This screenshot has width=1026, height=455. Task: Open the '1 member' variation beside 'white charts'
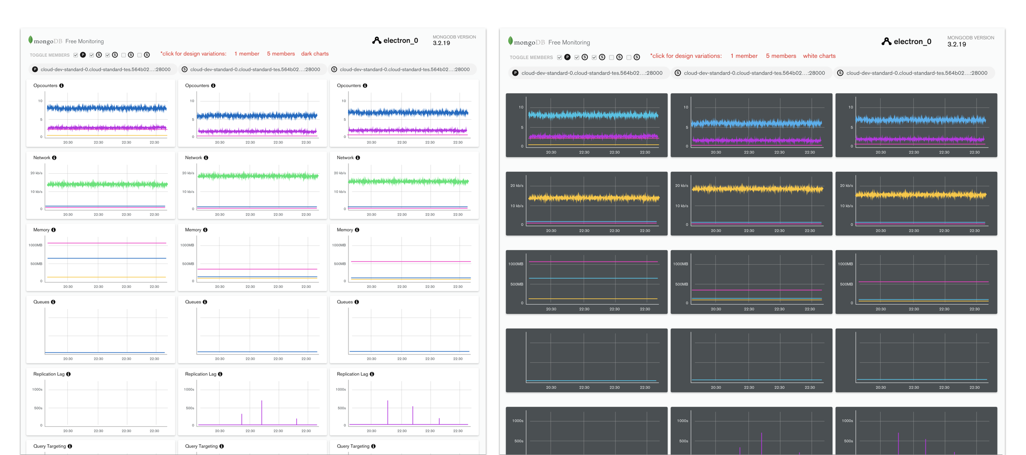click(x=744, y=56)
